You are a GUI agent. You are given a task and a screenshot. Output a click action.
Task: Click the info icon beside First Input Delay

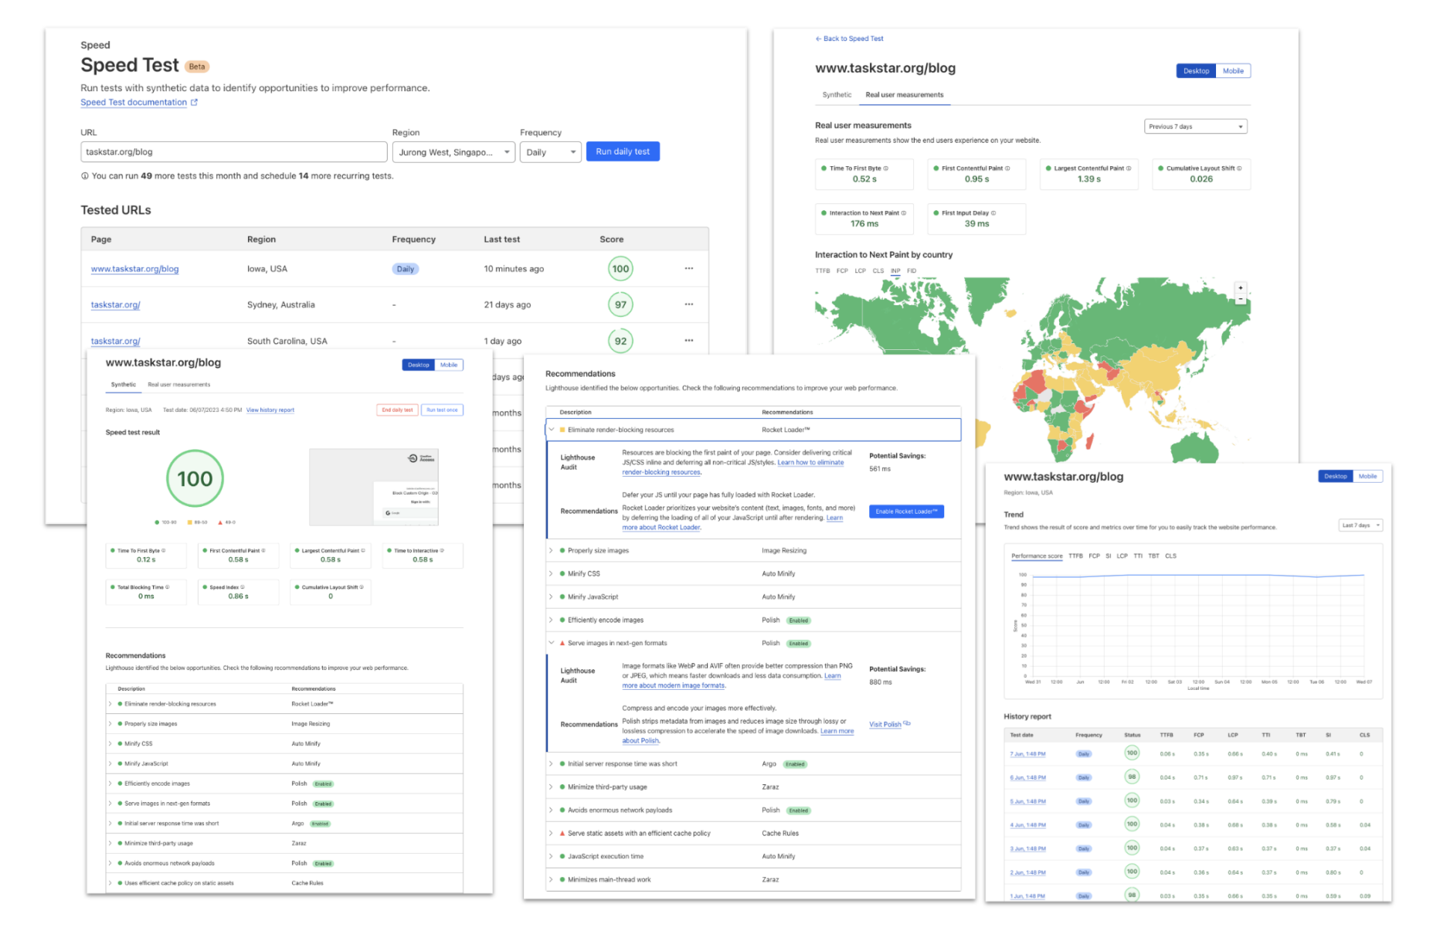pyautogui.click(x=993, y=213)
